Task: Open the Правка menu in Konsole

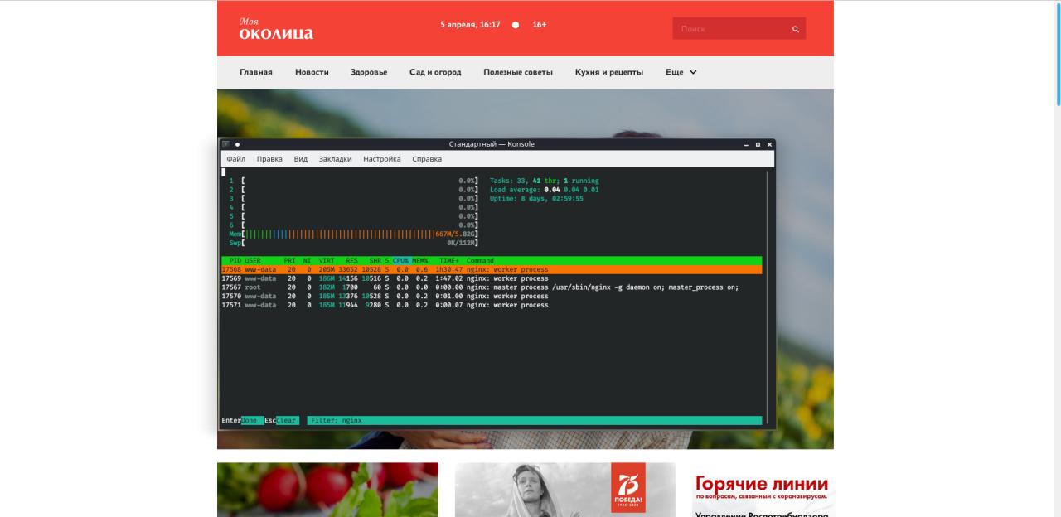Action: 269,159
